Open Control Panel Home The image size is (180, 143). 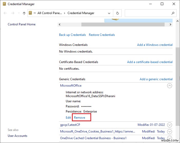coord(22,24)
